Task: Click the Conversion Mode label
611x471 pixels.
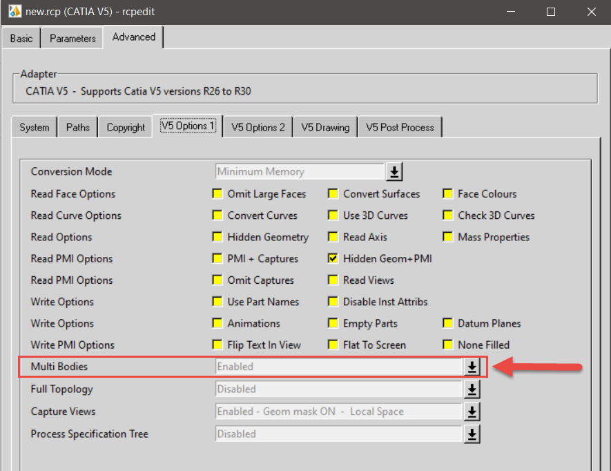Action: 71,171
